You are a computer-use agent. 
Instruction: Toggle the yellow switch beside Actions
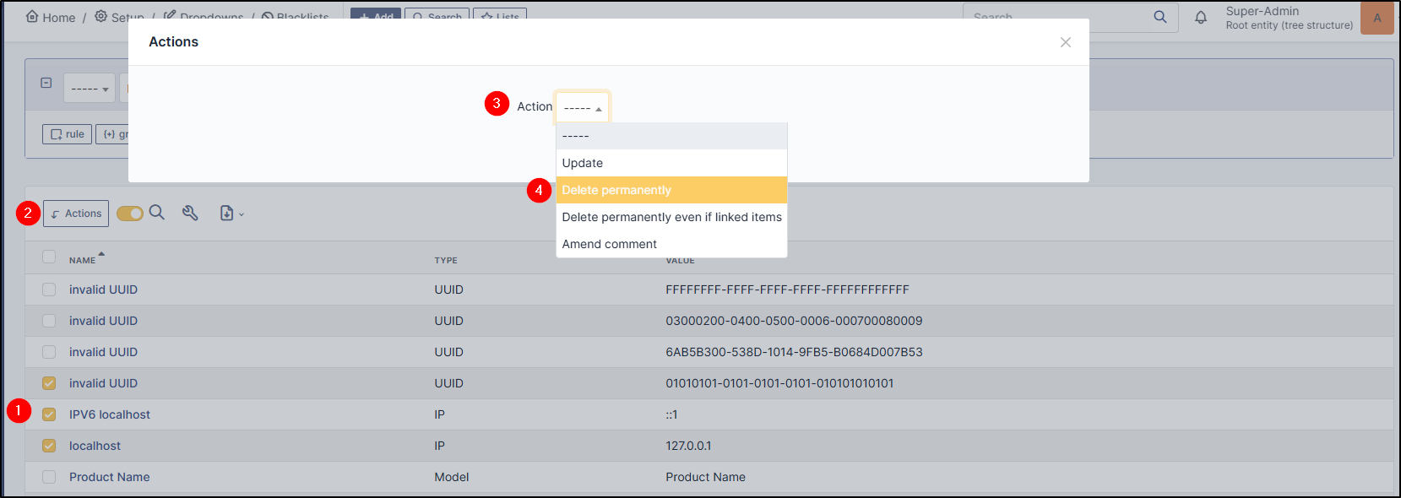pos(130,214)
